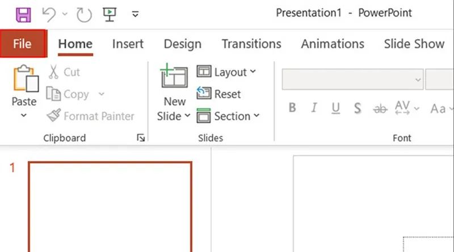Open the Transitions tab

point(251,44)
